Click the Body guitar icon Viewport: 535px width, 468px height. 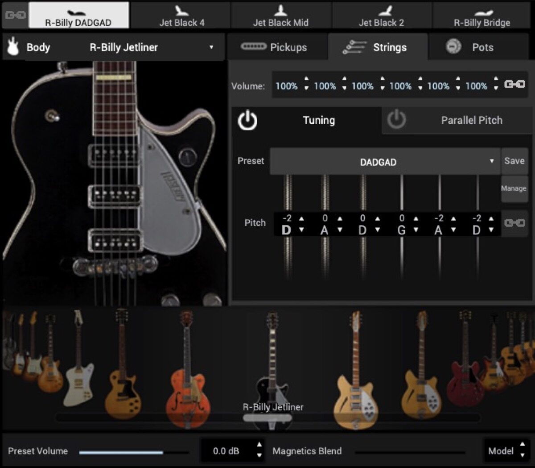click(13, 47)
